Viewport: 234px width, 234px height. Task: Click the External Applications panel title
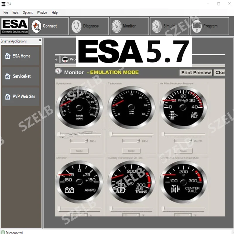(13, 41)
